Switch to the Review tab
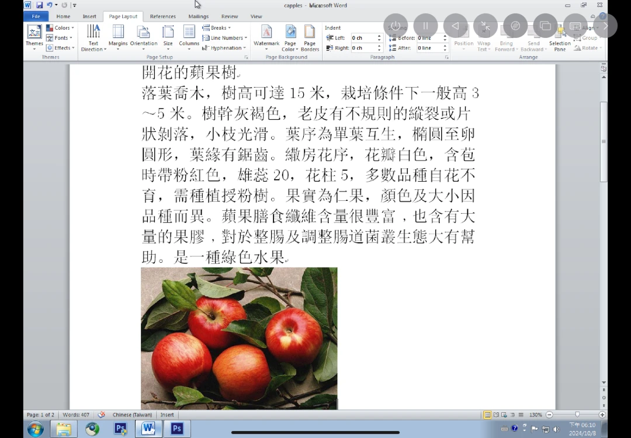Screen dimensions: 631x438 230,16
